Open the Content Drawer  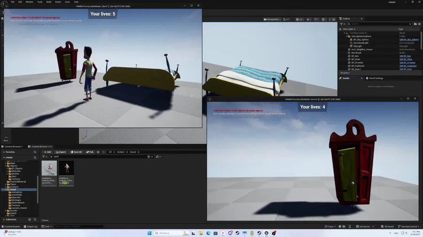pyautogui.click(x=11, y=227)
